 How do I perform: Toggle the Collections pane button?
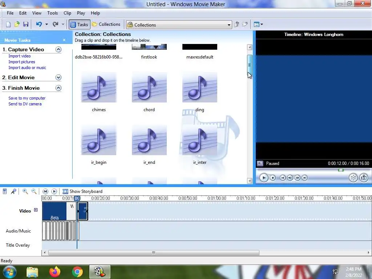coord(106,24)
